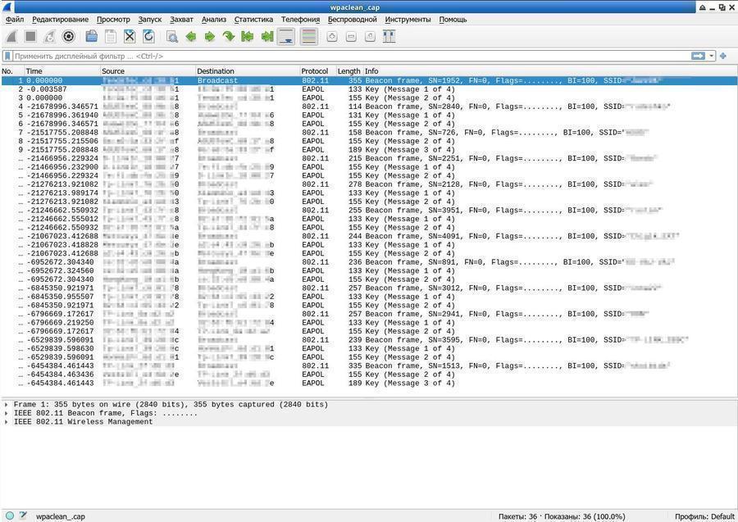Restart the current capture icon
Screen dimensions: 738x522
point(49,37)
